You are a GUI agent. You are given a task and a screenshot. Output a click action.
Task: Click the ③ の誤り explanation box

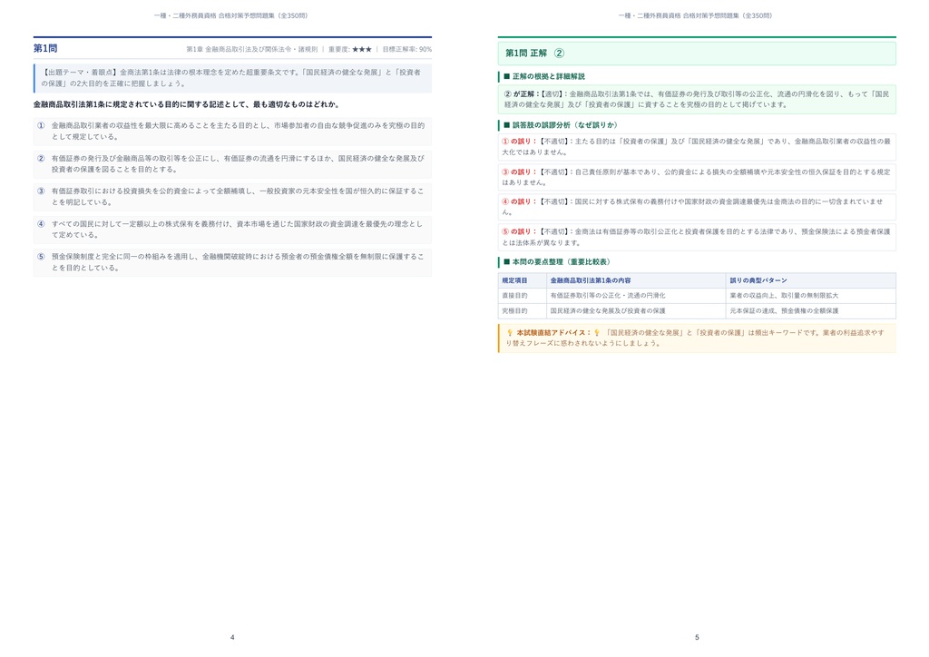697,177
